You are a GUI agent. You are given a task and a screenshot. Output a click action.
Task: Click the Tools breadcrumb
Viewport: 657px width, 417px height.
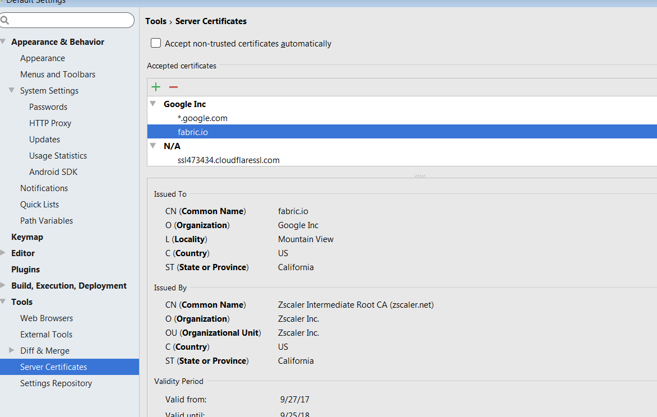(156, 21)
